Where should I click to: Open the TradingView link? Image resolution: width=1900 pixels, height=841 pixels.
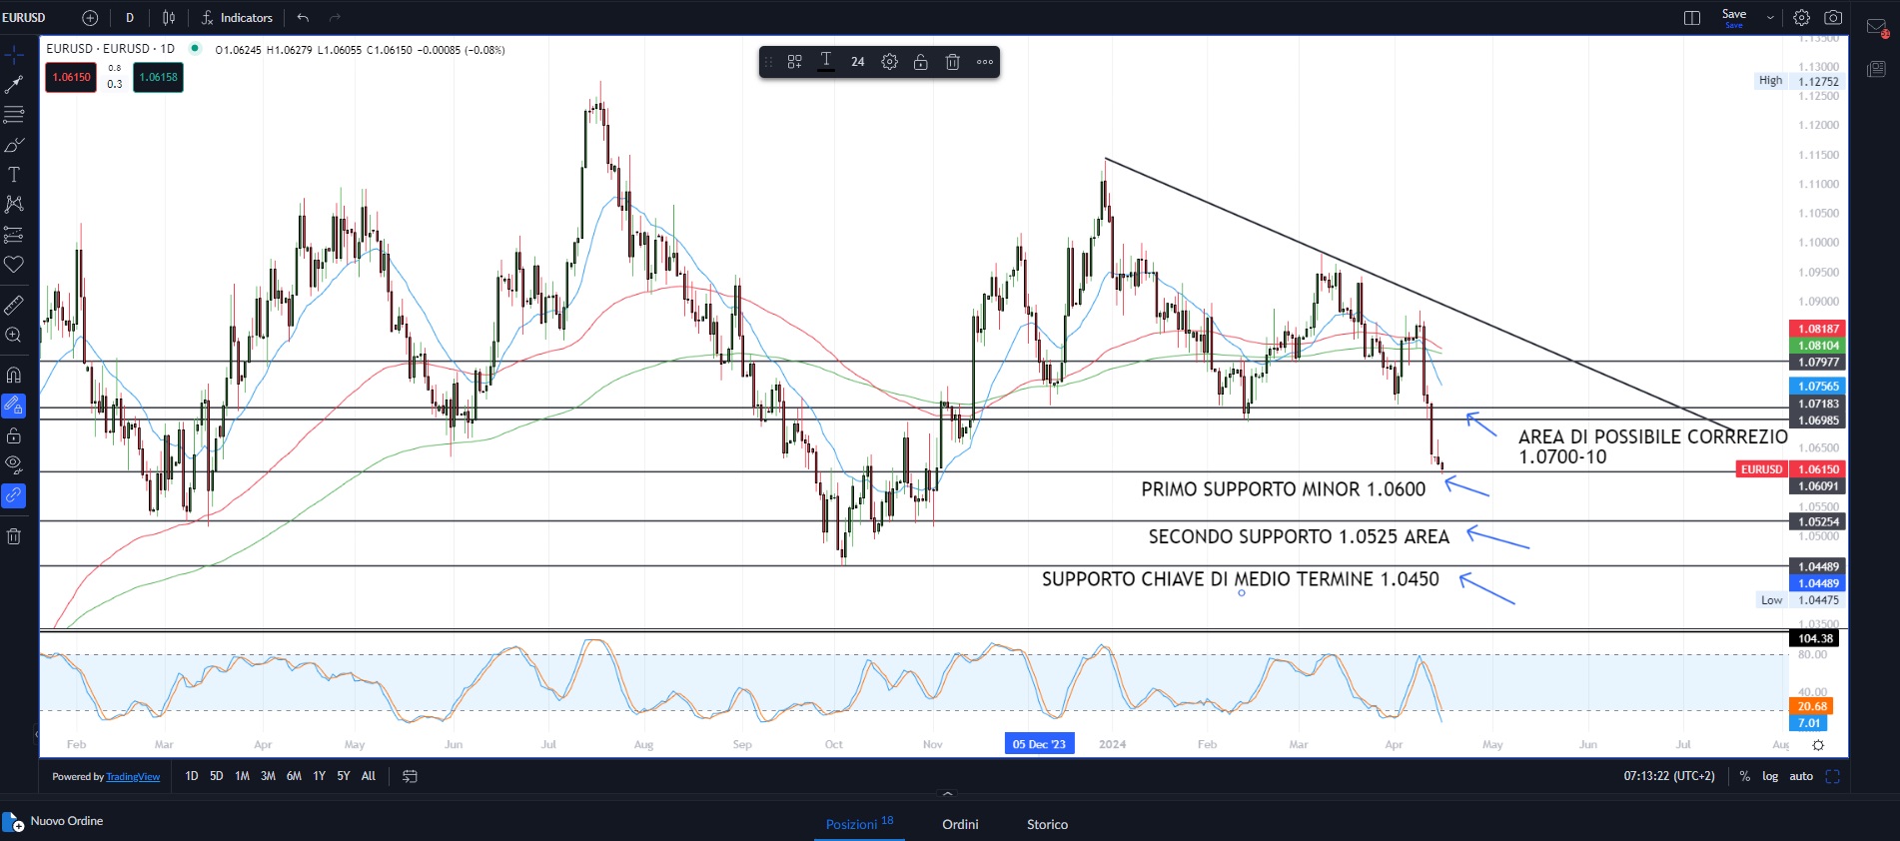[x=133, y=777]
